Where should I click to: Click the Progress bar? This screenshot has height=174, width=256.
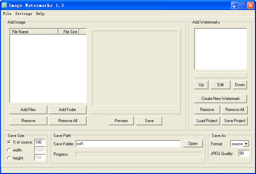(x=139, y=155)
